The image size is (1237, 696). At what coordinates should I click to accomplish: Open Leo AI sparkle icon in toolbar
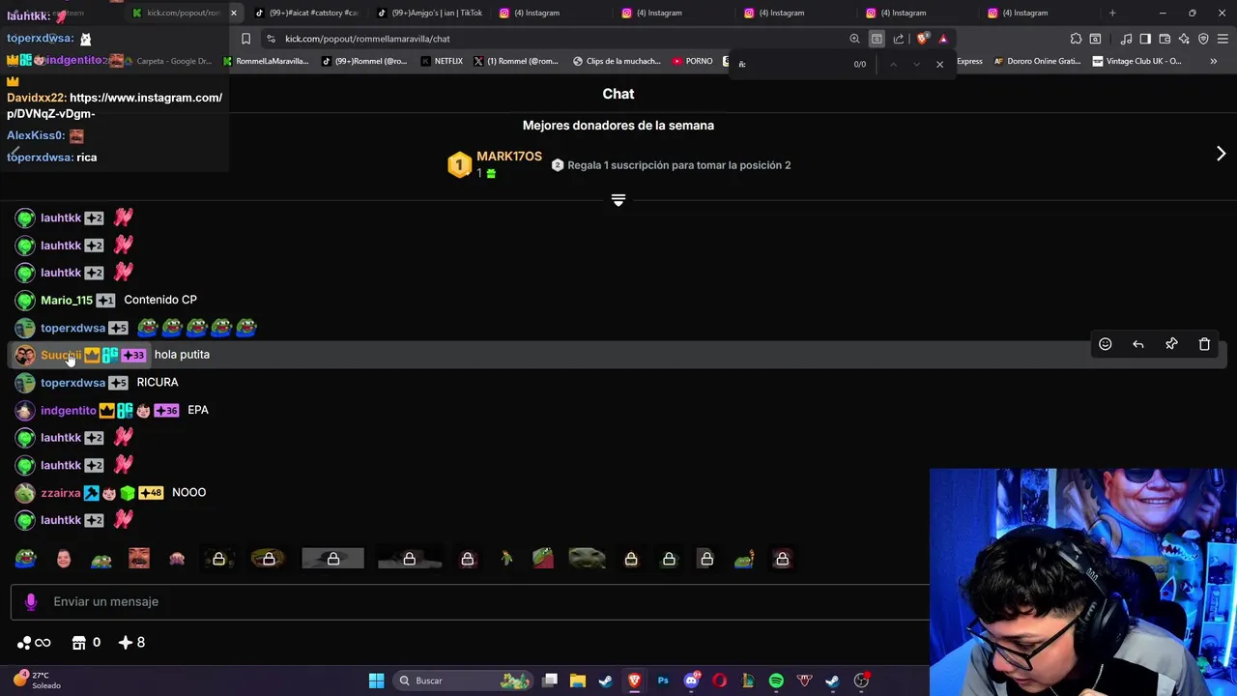pyautogui.click(x=1184, y=39)
